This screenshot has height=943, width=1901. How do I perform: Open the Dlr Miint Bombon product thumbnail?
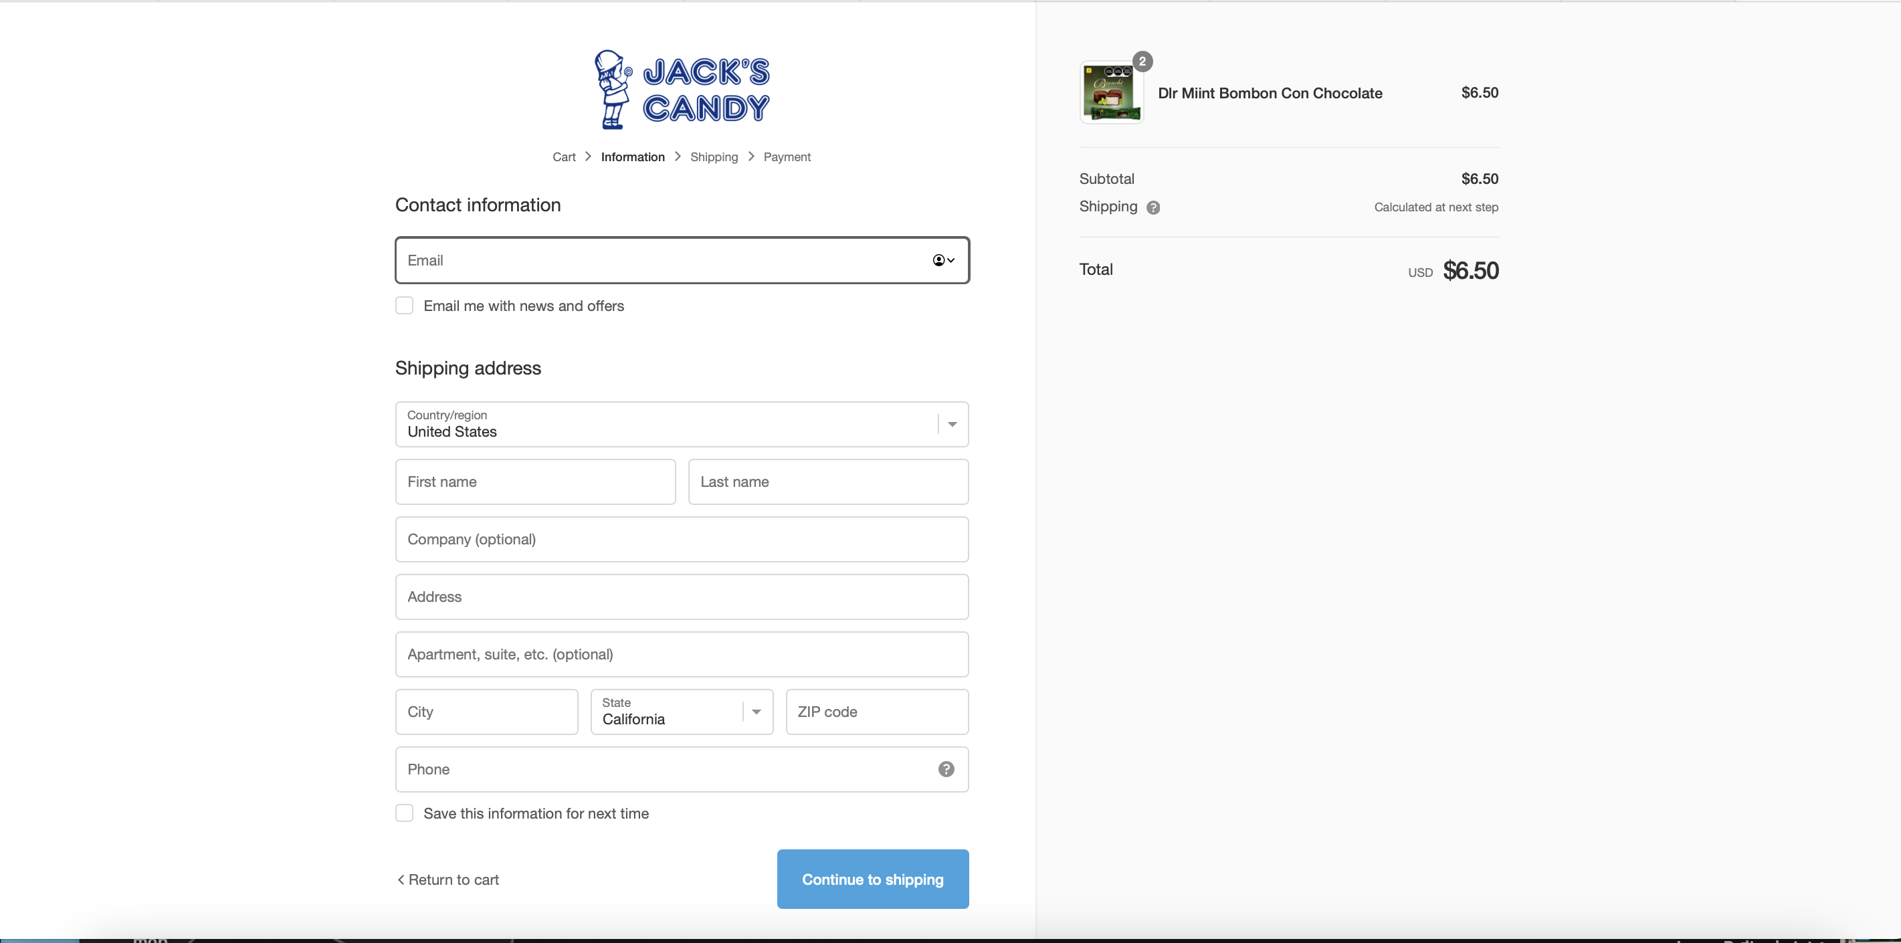point(1112,93)
